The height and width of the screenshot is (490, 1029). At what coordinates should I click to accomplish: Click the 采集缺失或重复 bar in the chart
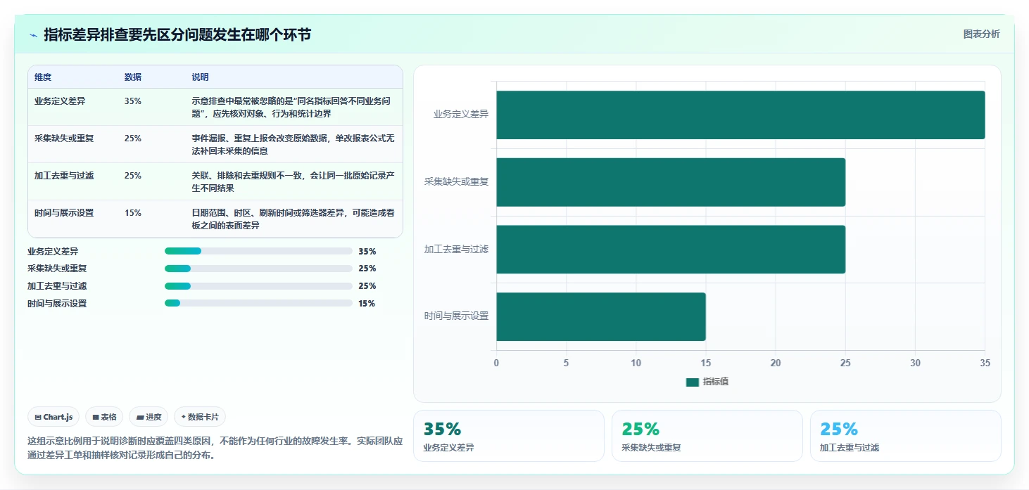click(x=671, y=182)
